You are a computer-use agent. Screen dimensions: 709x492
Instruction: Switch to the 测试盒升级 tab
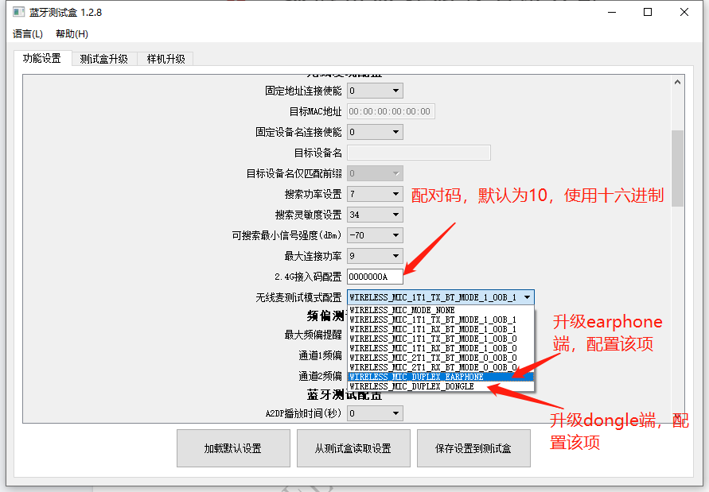point(104,59)
